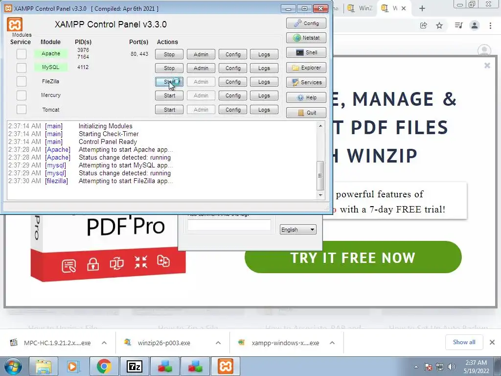
Task: Click the comment input field behind XAMPP
Action: click(229, 225)
